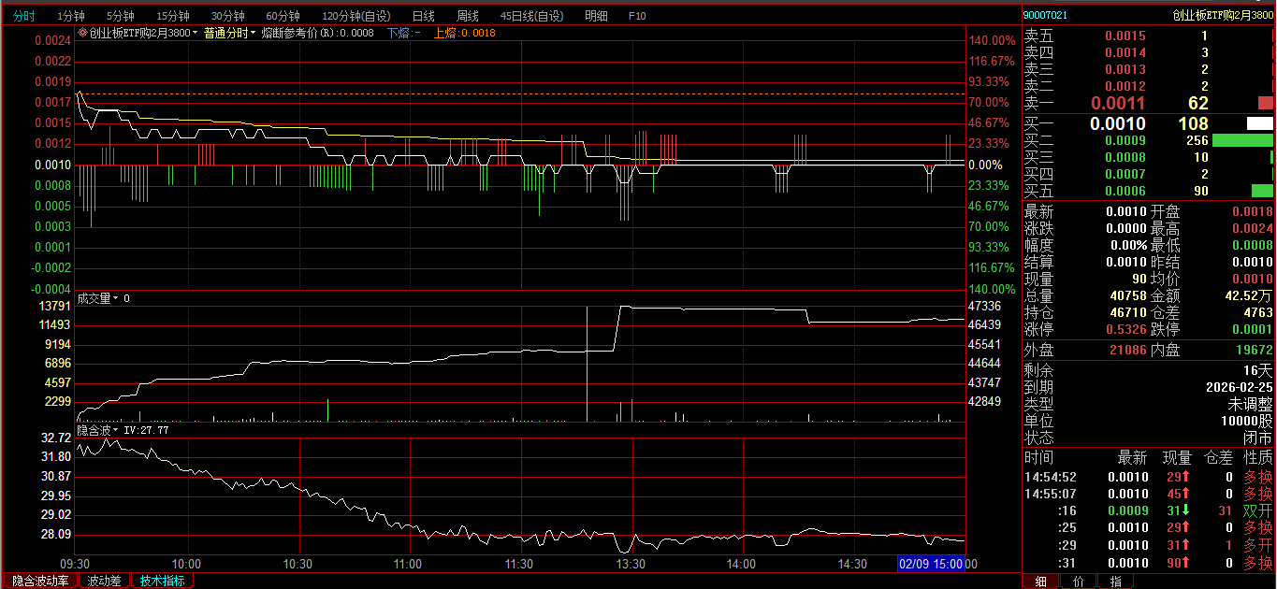The image size is (1277, 589).
Task: Click the 02/09 15:00 time marker
Action: [931, 564]
